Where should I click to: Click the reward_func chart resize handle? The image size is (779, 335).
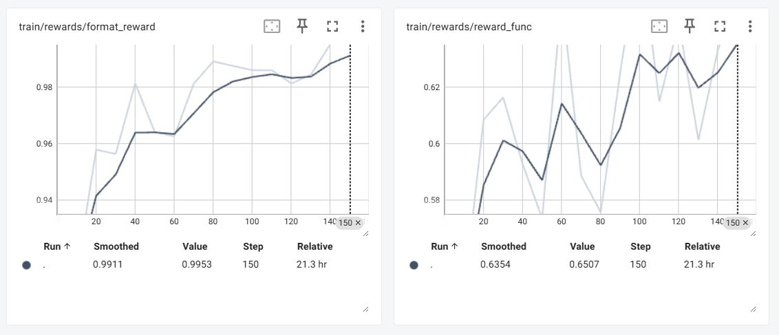pyautogui.click(x=753, y=233)
